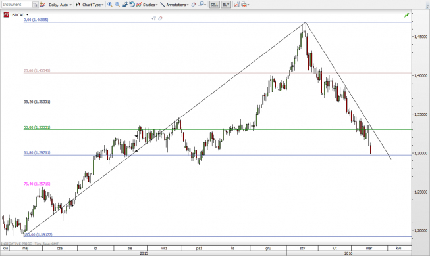Image resolution: width=430 pixels, height=256 pixels.
Task: Click the undo/reset chart arrow icon
Action: 132,5
